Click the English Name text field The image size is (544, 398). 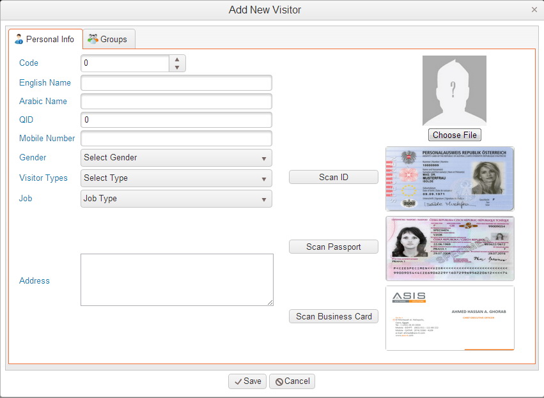pyautogui.click(x=176, y=83)
